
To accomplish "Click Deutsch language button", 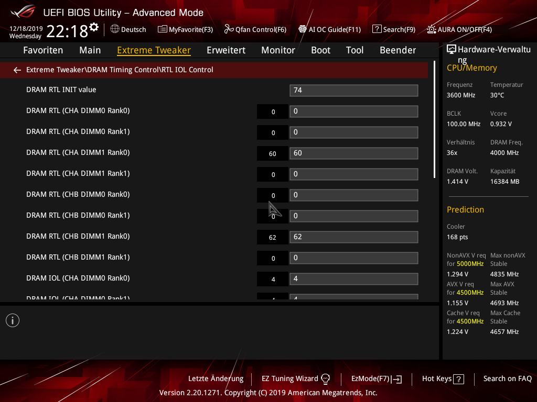I will (134, 30).
